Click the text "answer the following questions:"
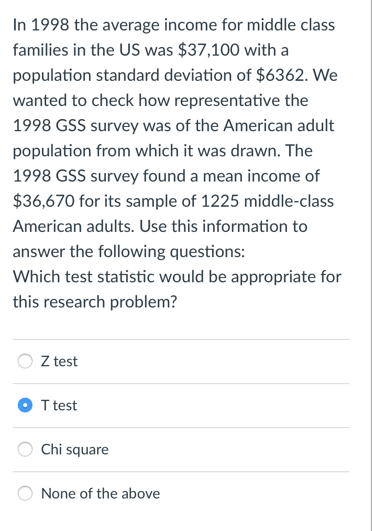Viewport: 374px width, 531px height. pyautogui.click(x=128, y=251)
